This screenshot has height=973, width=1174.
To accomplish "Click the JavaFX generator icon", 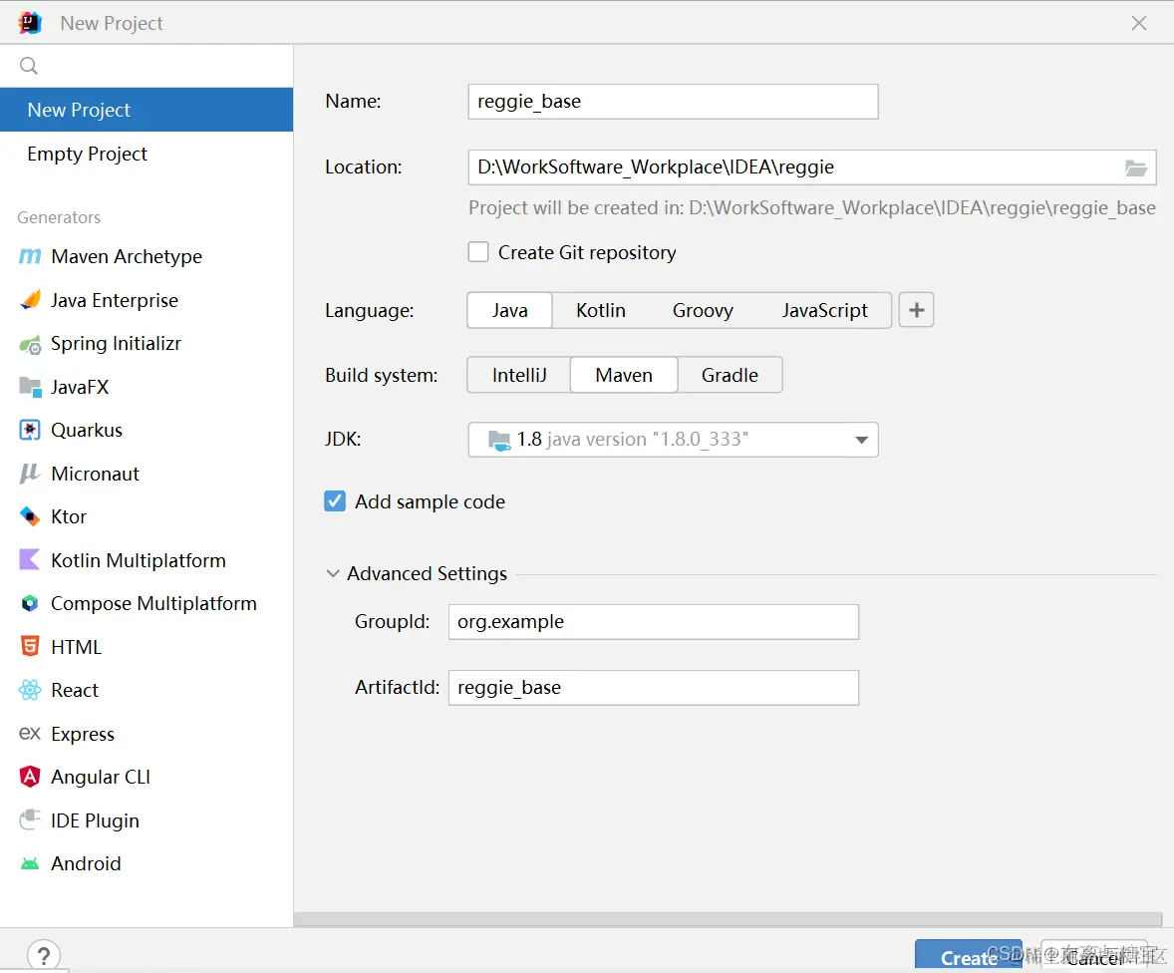I will click(x=30, y=387).
